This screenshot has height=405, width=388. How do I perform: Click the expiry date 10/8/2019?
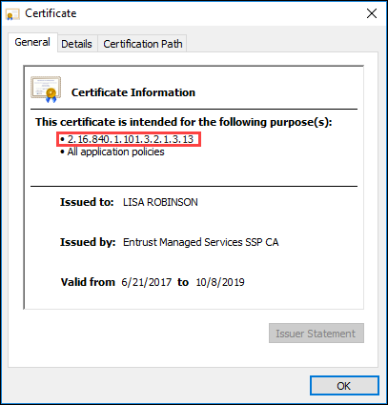[x=220, y=282]
